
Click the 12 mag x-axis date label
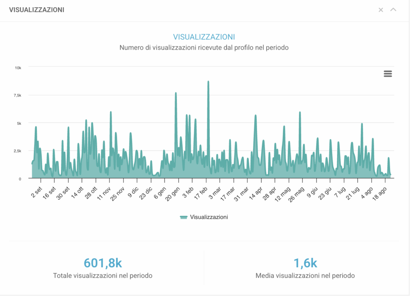point(283,194)
